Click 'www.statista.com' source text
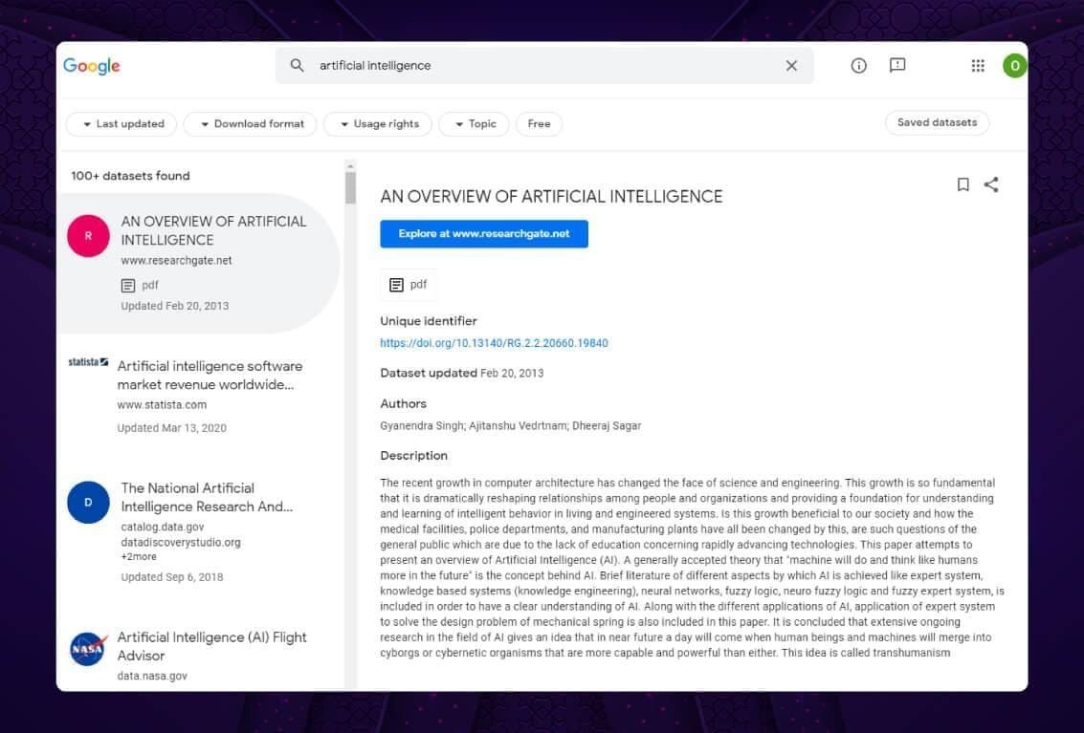 tap(162, 405)
